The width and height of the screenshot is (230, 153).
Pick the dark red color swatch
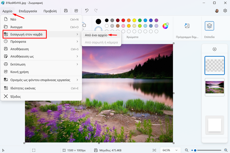click(x=118, y=20)
